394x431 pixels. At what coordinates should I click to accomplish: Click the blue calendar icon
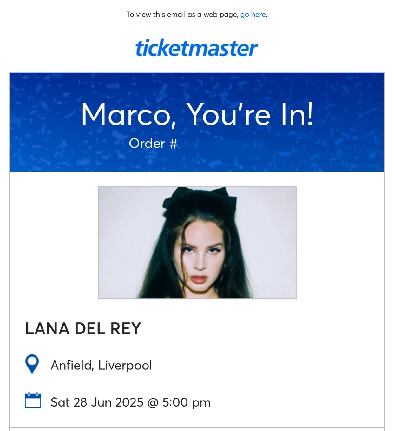(33, 400)
